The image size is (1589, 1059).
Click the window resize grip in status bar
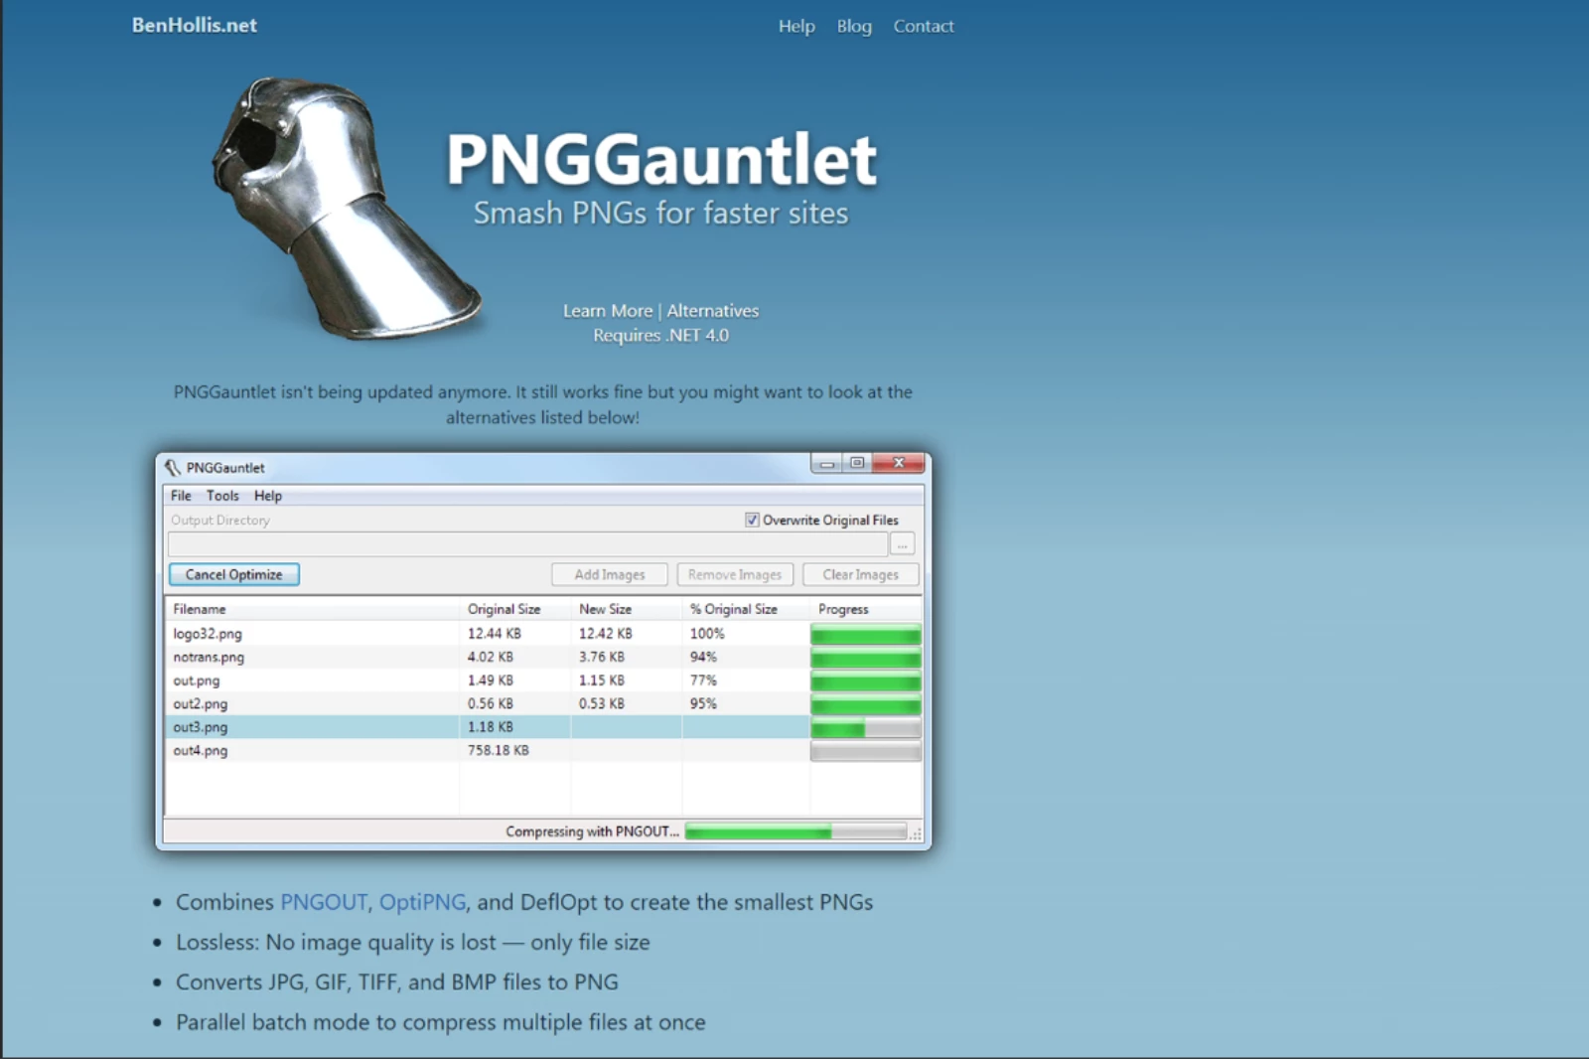(x=916, y=834)
